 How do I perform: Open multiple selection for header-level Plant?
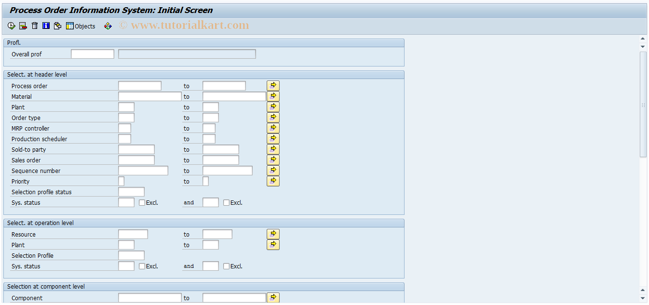(x=273, y=107)
